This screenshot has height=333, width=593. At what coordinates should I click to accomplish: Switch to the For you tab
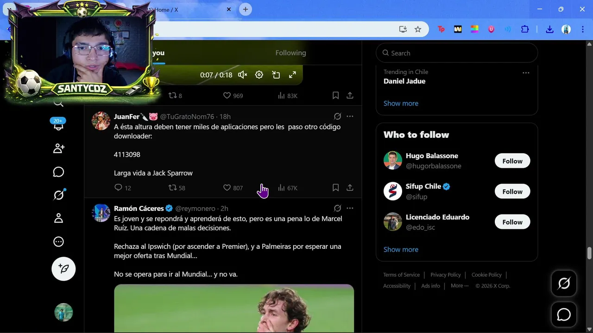point(158,53)
